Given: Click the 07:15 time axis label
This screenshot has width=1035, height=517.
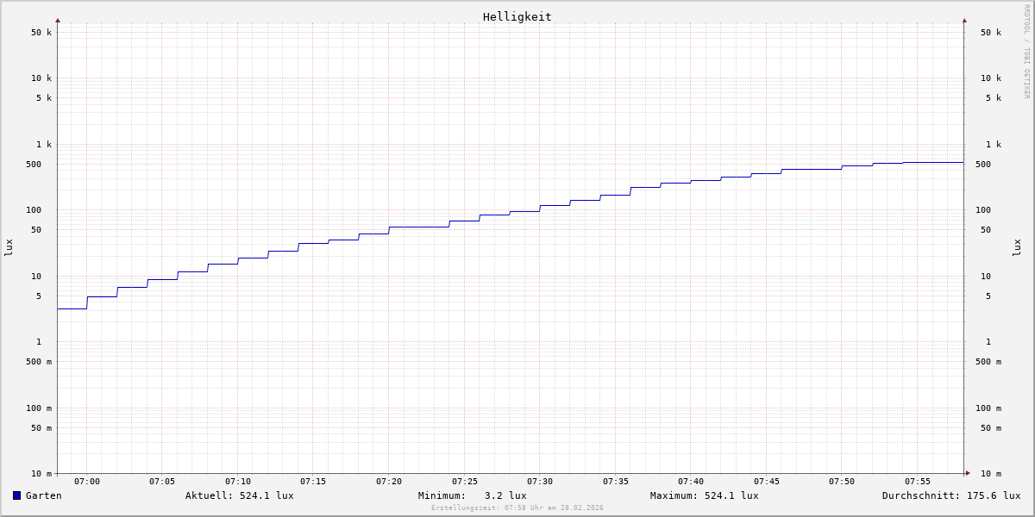Looking at the screenshot, I should [x=313, y=482].
